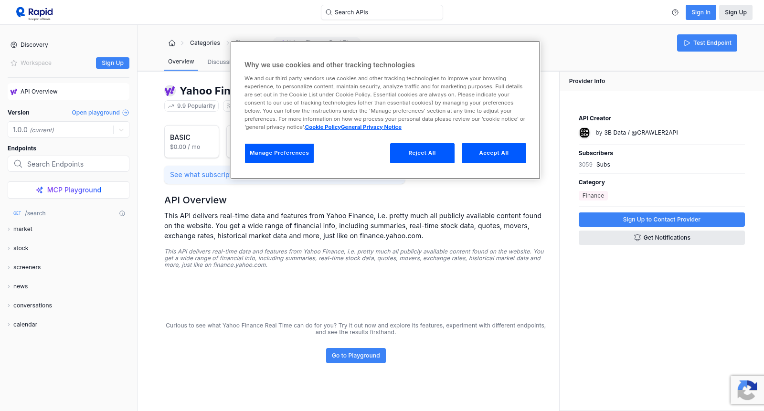Open the MCP Playground button
Screen dimensions: 764x411
click(x=68, y=190)
